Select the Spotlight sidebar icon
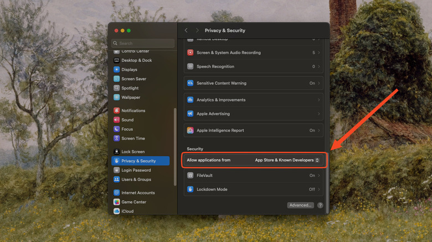Viewport: 432px width, 242px height. pos(116,88)
